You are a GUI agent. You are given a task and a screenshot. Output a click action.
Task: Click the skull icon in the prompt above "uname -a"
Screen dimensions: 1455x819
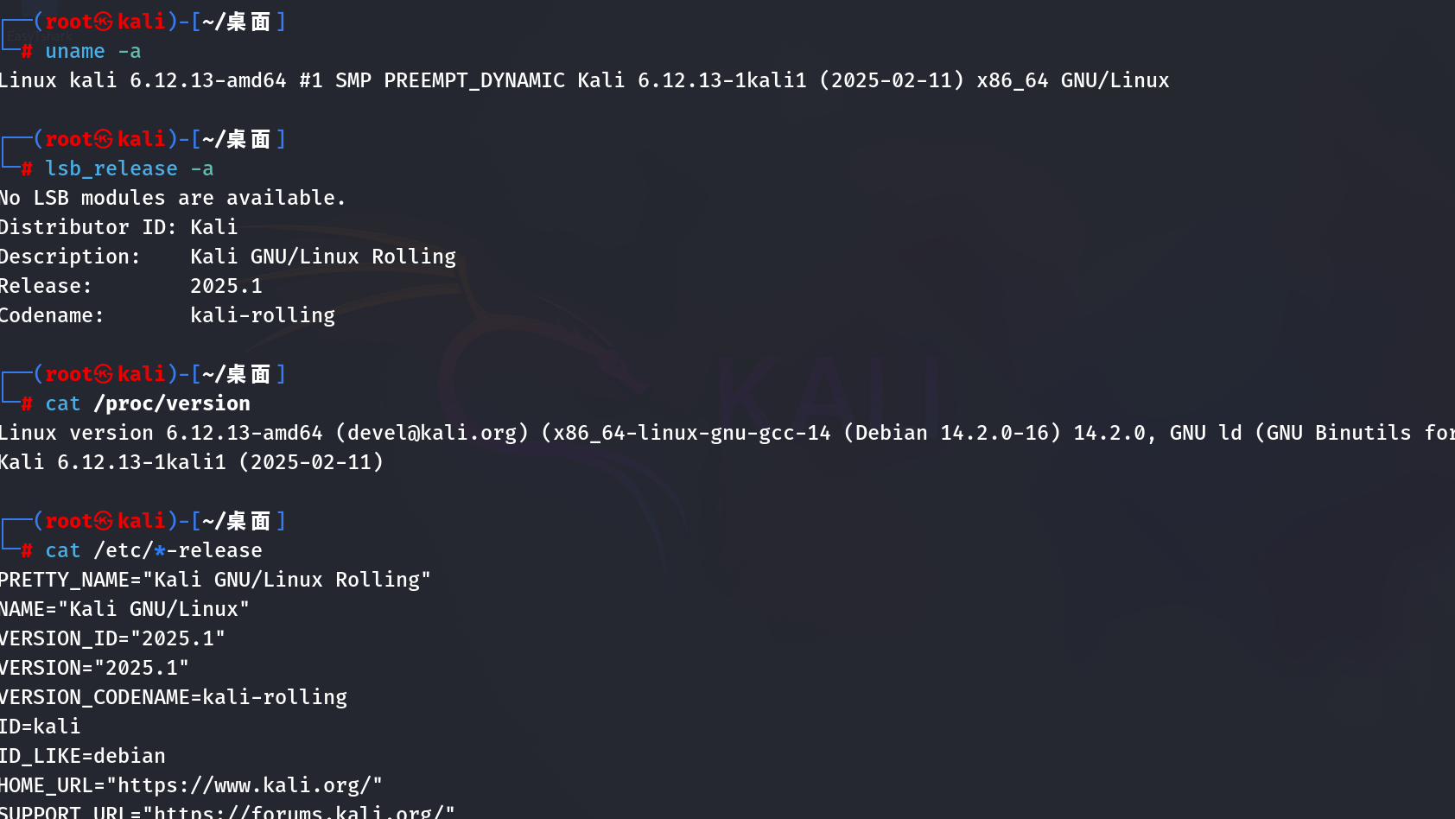104,22
